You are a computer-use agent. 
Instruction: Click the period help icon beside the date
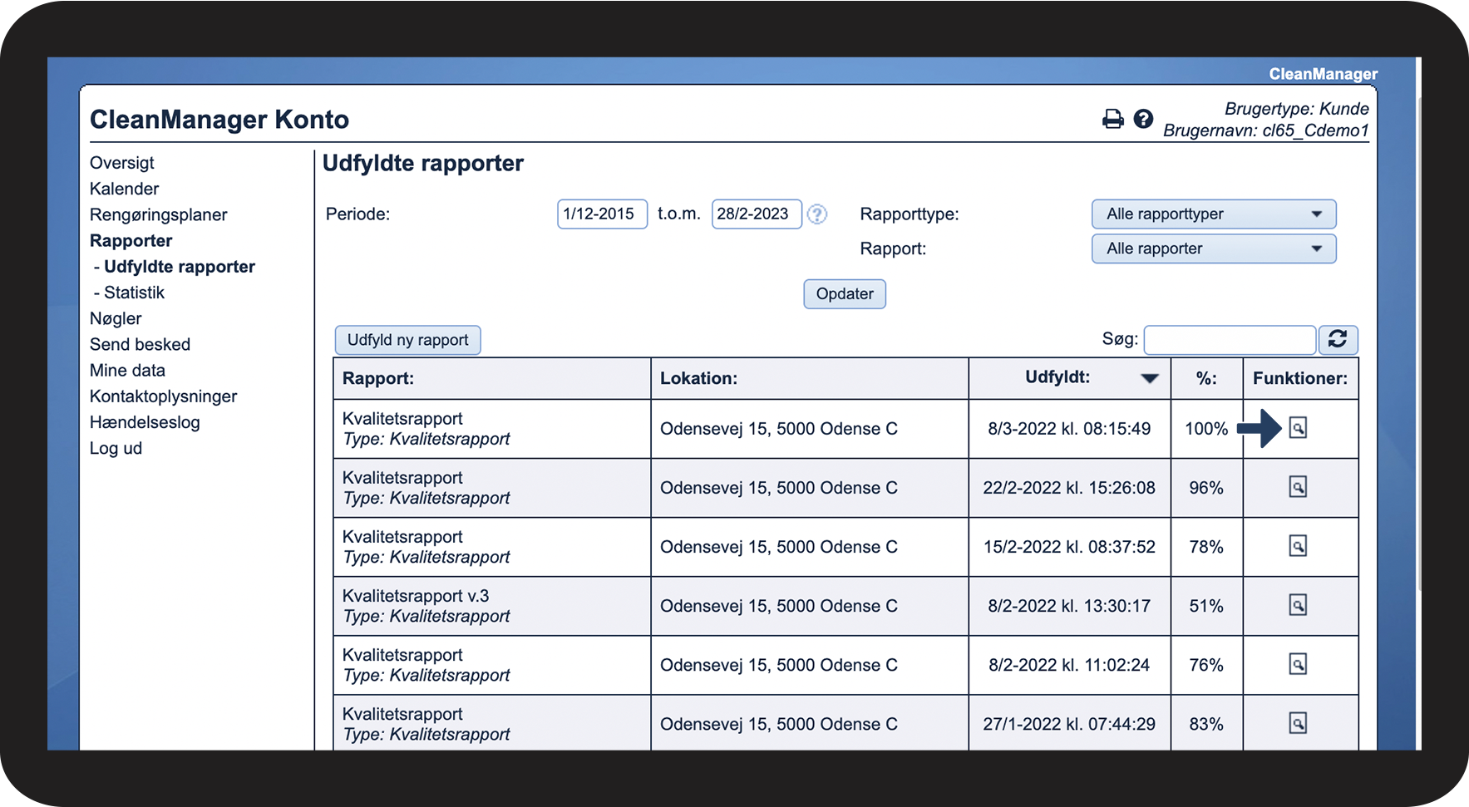817,214
